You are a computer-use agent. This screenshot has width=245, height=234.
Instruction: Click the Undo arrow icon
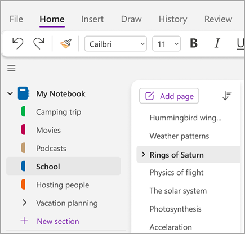click(x=18, y=43)
